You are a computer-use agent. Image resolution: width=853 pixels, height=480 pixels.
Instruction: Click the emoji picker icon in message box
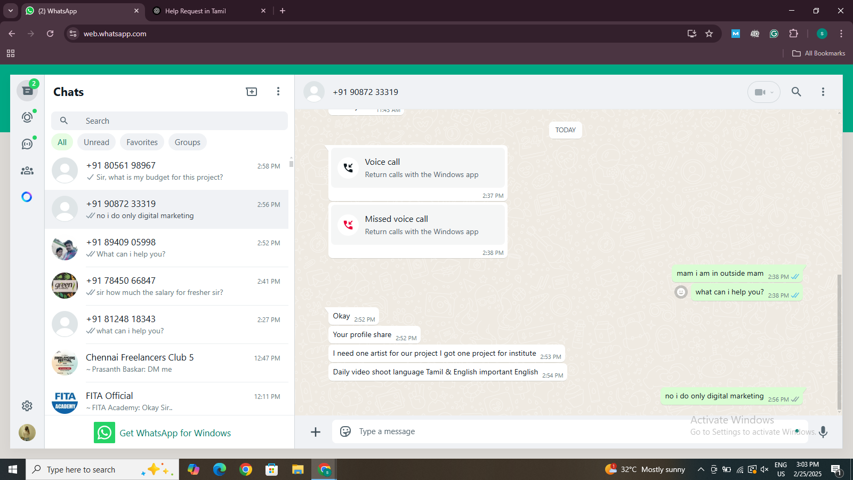345,431
